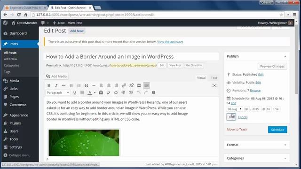
Task: Redo the last edit
Action: (x=146, y=93)
